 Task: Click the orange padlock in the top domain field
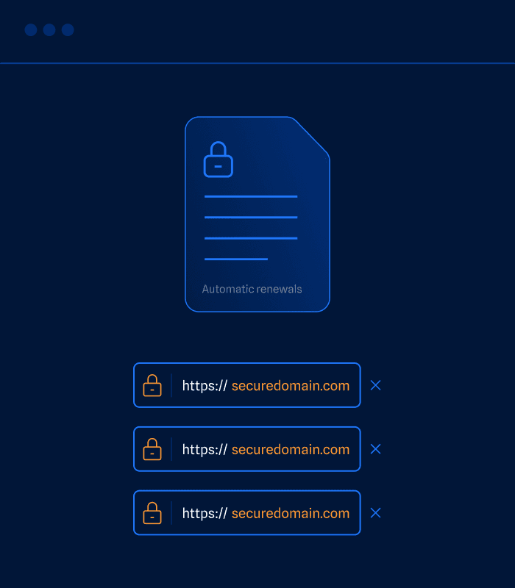coord(152,386)
